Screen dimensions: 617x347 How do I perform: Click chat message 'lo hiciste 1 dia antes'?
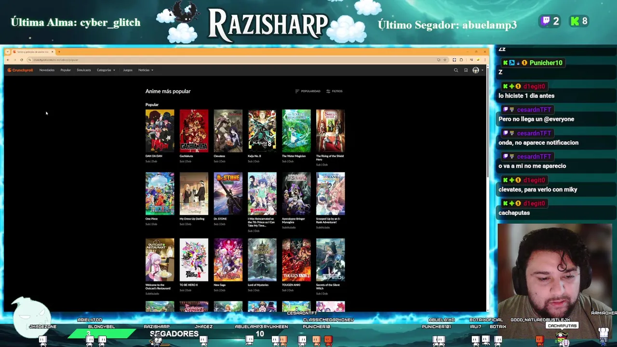526,96
